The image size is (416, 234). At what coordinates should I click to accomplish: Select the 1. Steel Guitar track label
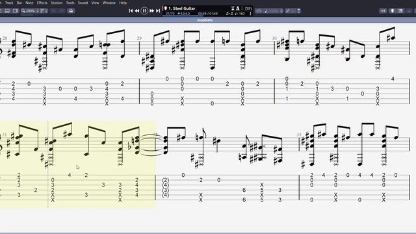pos(182,8)
